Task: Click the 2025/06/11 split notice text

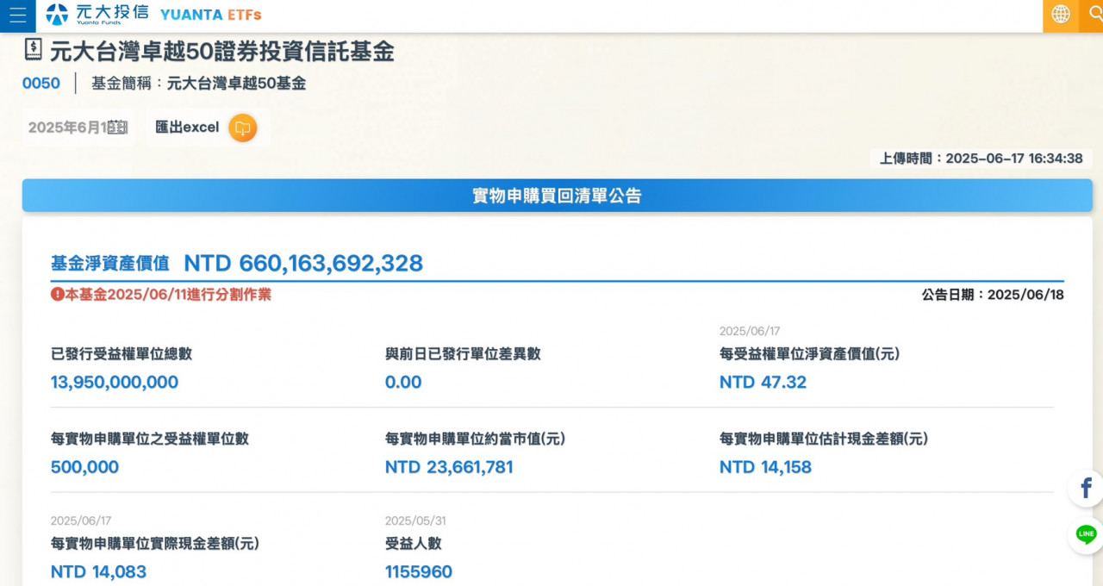Action: tap(168, 295)
